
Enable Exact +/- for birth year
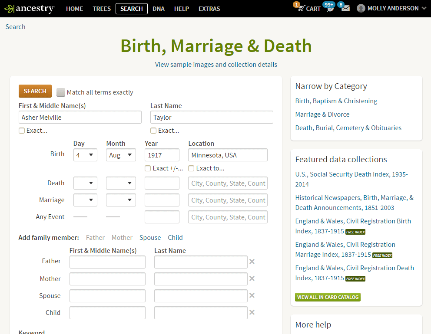click(x=148, y=168)
